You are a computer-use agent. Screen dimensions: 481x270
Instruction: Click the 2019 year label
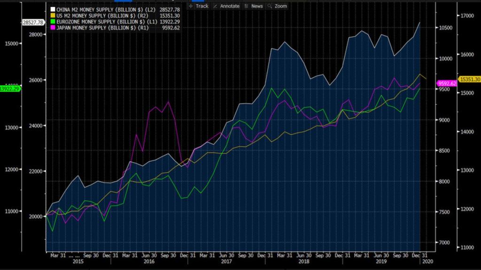tap(381, 262)
